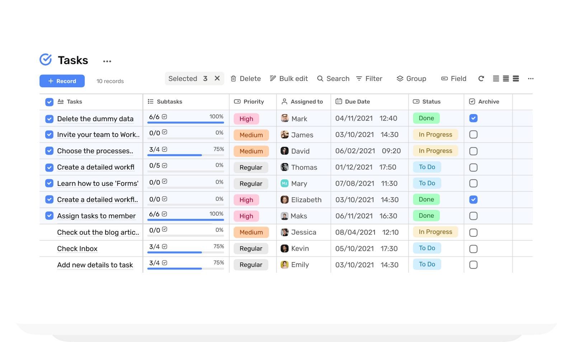This screenshot has width=574, height=342.
Task: Click the blue Record button
Action: [62, 81]
